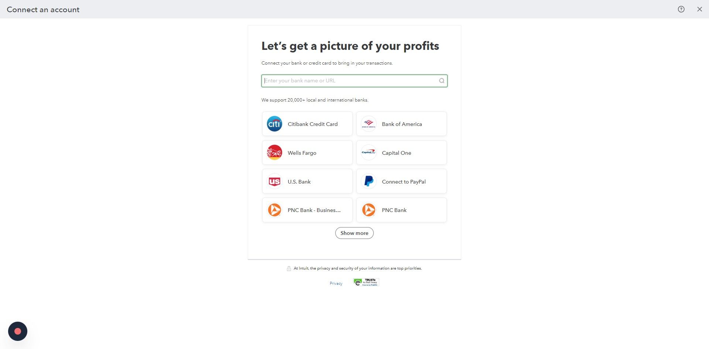The height and width of the screenshot is (349, 709).
Task: Click the Bank of America logo
Action: [x=369, y=124]
